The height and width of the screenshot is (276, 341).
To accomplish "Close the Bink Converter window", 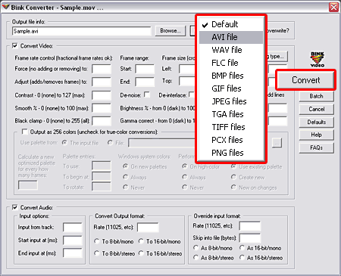I will click(x=333, y=7).
